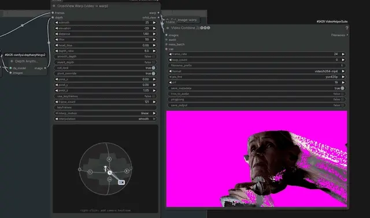The height and width of the screenshot is (218, 370).
Task: Enable trim_to_audio toggle
Action: click(x=257, y=94)
